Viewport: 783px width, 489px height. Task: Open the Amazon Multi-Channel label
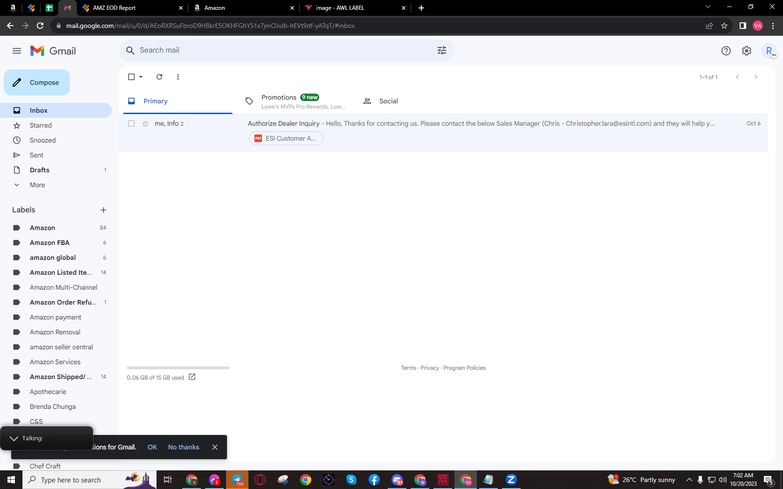pos(56,287)
